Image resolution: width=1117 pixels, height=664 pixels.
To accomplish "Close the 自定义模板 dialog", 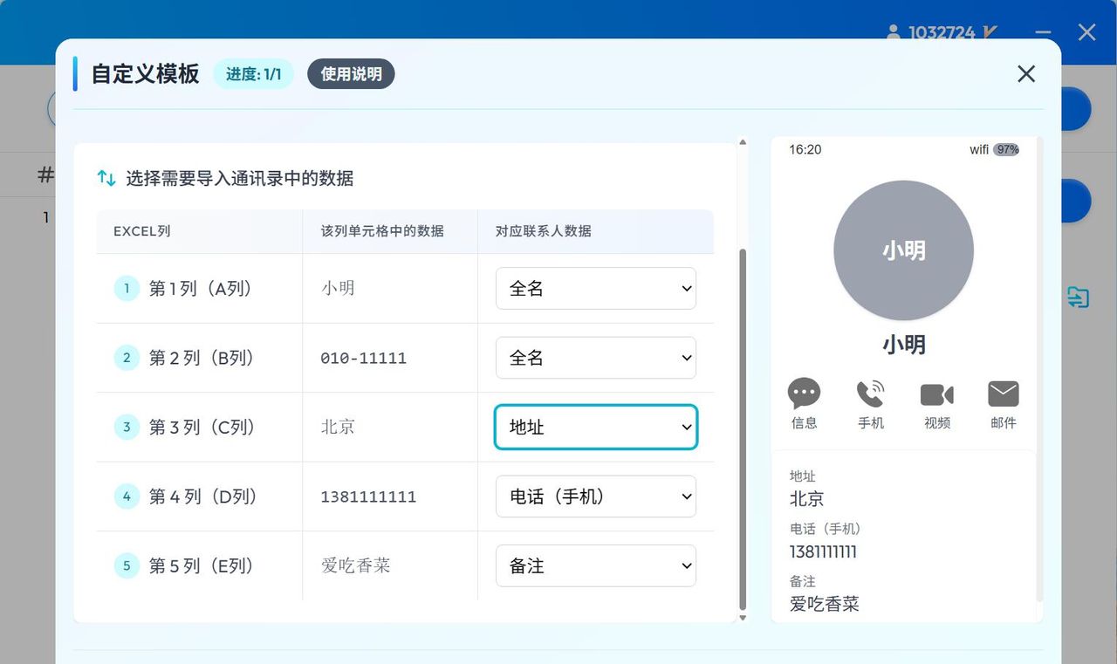I will (1025, 74).
